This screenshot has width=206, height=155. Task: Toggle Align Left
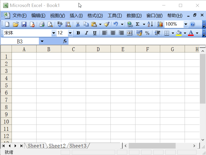[x=105, y=33]
